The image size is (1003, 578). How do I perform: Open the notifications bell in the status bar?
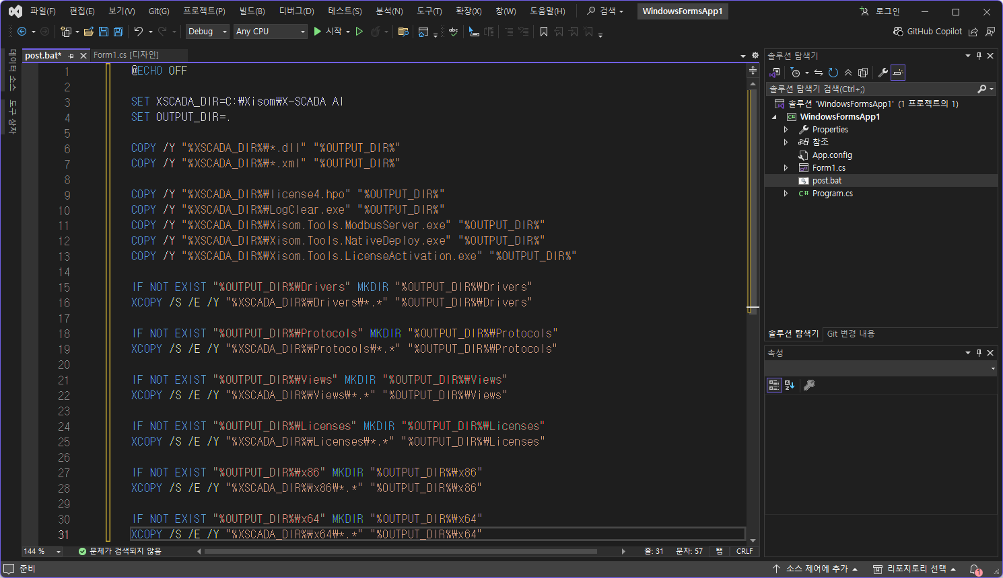[975, 569]
